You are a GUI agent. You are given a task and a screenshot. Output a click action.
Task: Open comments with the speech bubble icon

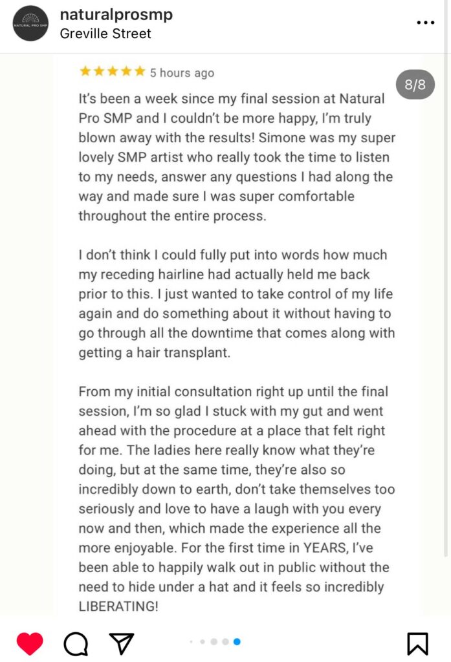click(76, 644)
